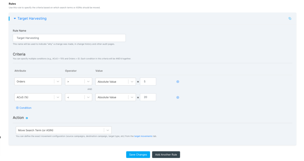Click the Operator column header

(71, 71)
